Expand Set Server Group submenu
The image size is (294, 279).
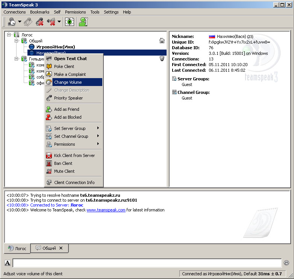point(74,128)
